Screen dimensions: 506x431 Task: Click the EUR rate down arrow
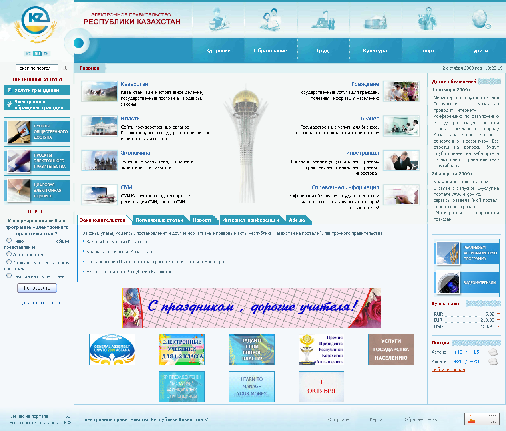[x=498, y=320]
